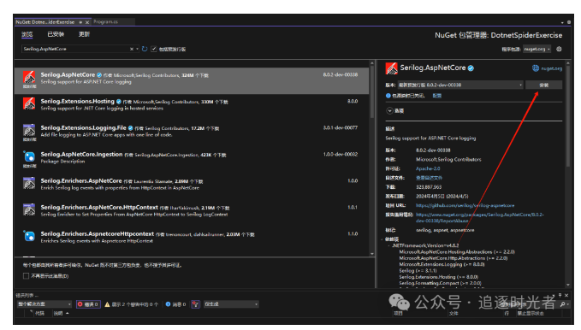Screen dimensions: 581x330
Task: Switch to the Updates tab
Action: tap(84, 34)
